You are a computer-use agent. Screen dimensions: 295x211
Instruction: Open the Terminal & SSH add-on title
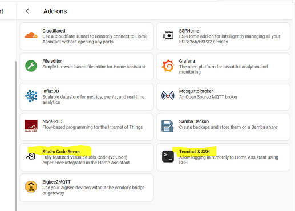[x=195, y=152]
